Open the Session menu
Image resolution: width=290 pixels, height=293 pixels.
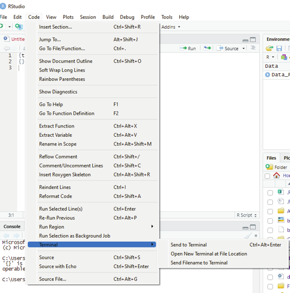(x=88, y=17)
